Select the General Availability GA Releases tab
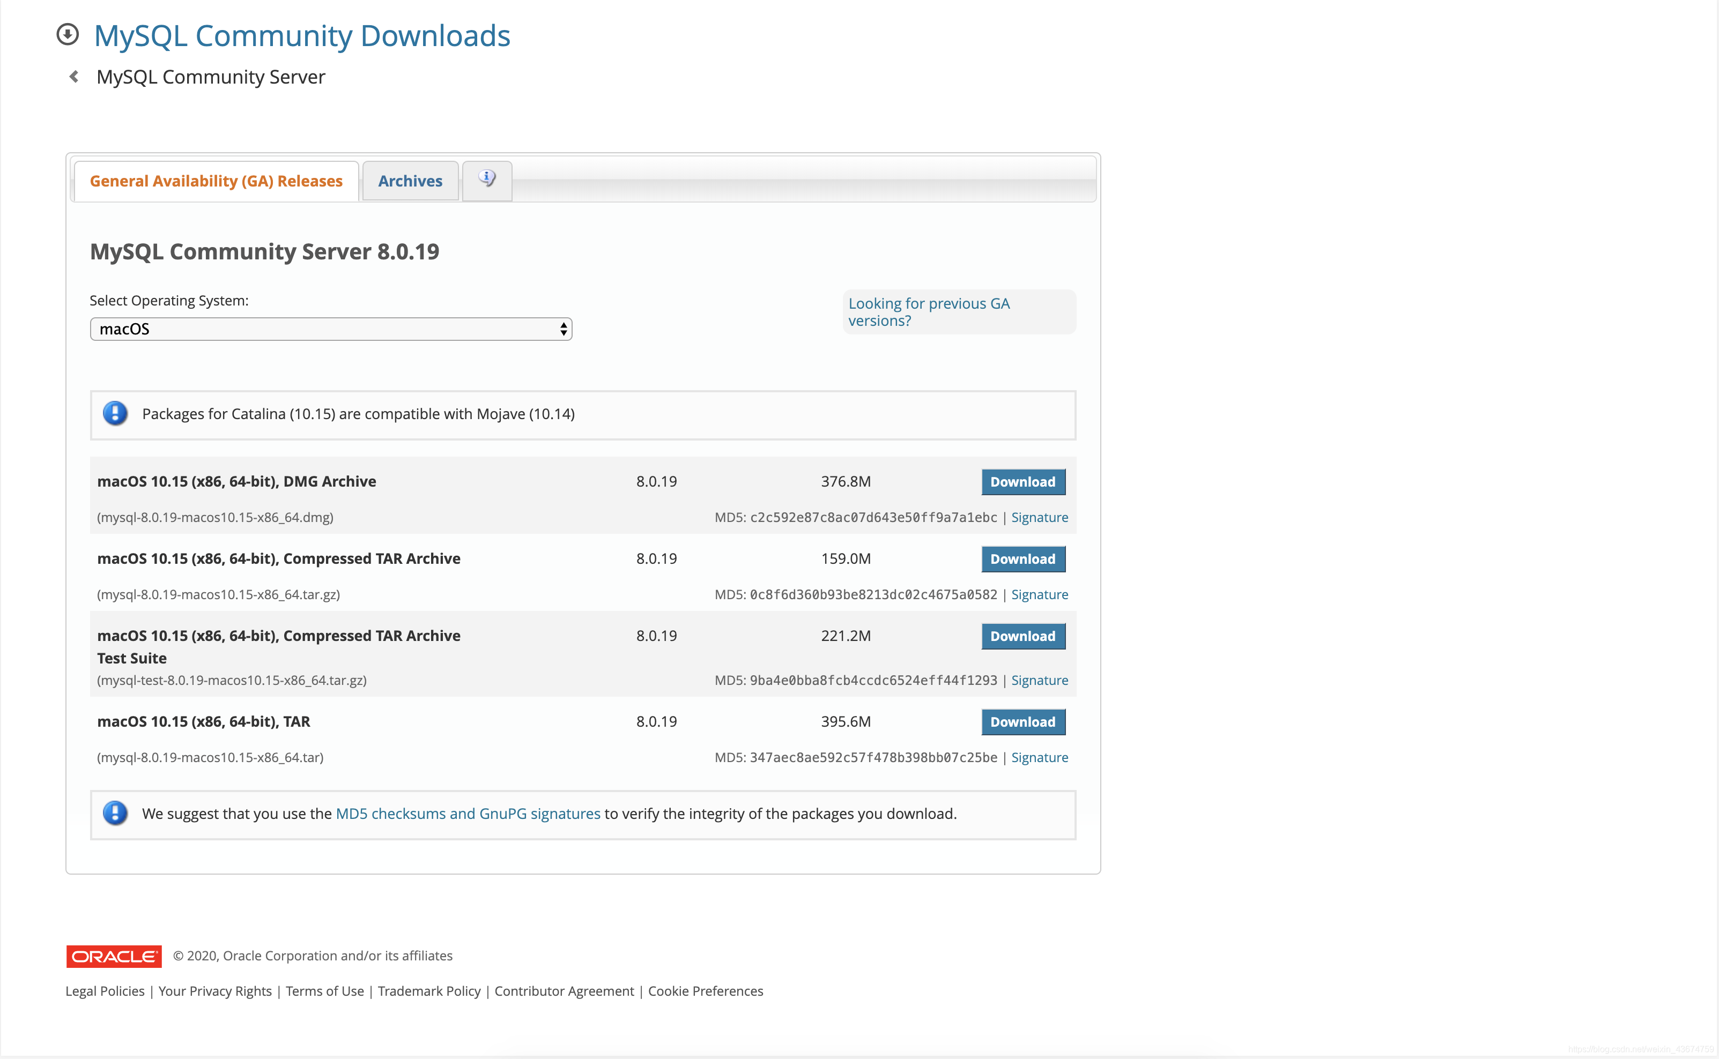Screen dimensions: 1719x1059 (x=216, y=181)
